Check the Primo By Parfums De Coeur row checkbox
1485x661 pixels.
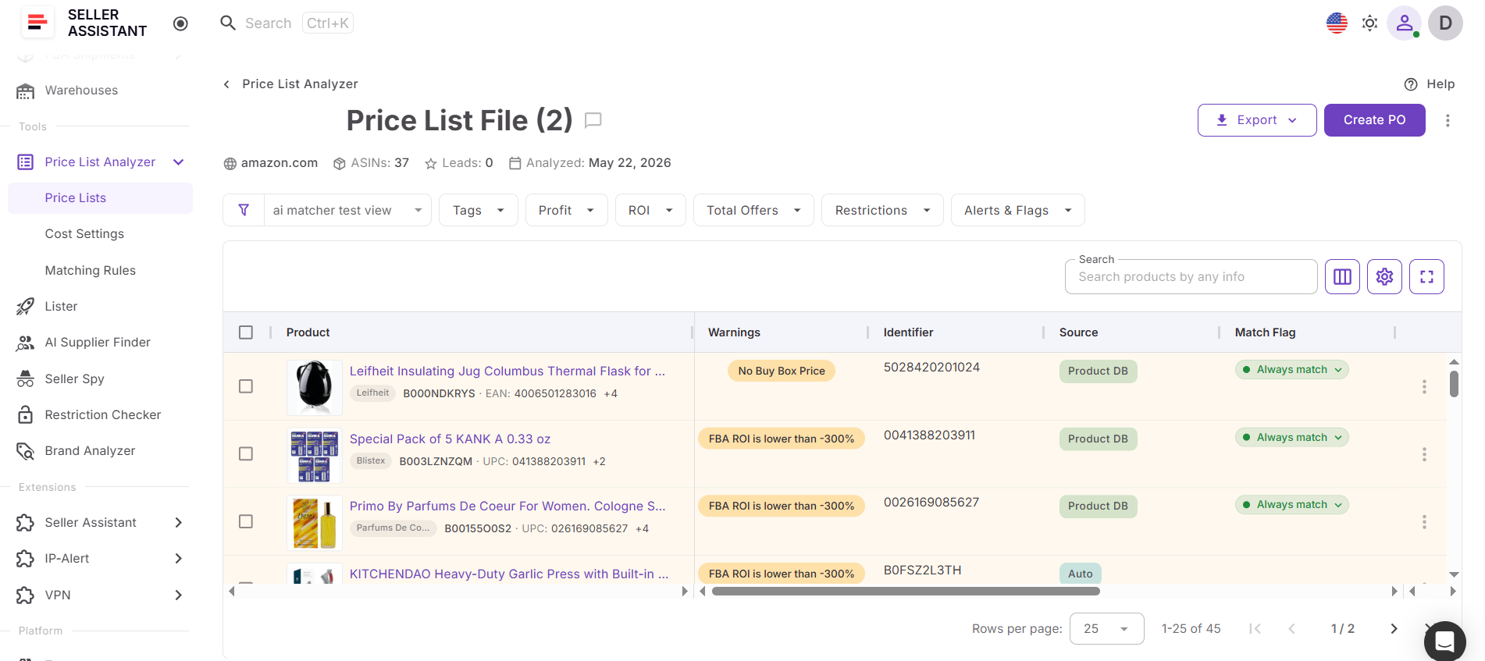(x=246, y=521)
